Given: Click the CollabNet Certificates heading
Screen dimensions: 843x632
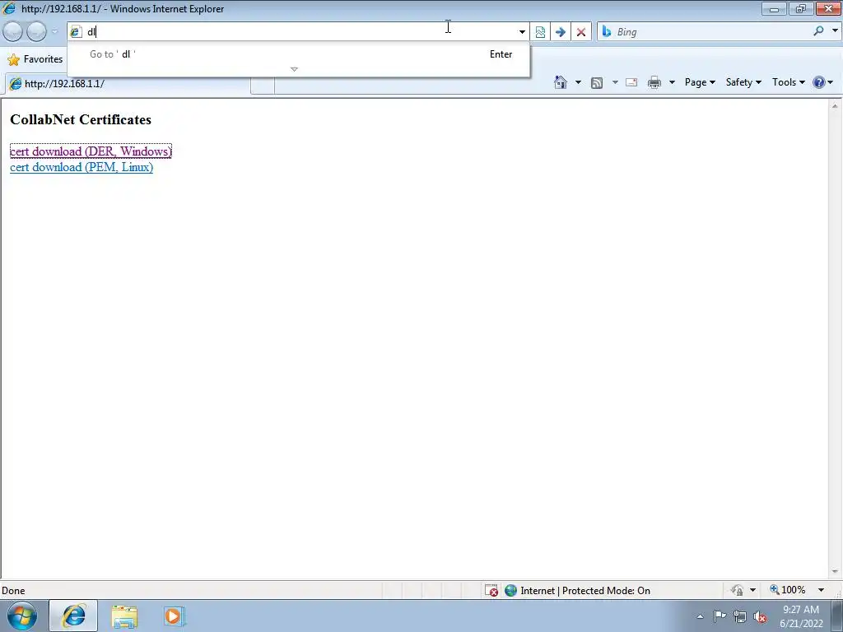Looking at the screenshot, I should [81, 119].
